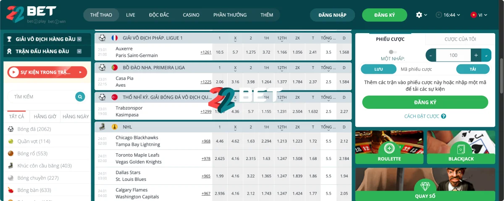This screenshot has width=504, height=201.
Task: Toggle the Một nhấp one-click betting switch
Action: pyautogui.click(x=393, y=52)
